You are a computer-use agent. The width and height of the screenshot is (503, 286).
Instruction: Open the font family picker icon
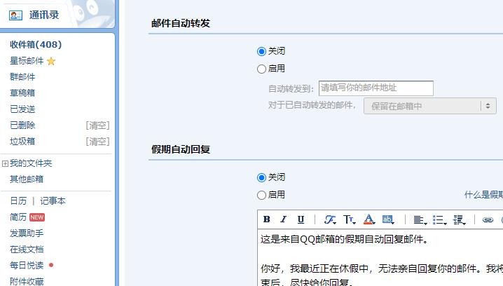(329, 219)
